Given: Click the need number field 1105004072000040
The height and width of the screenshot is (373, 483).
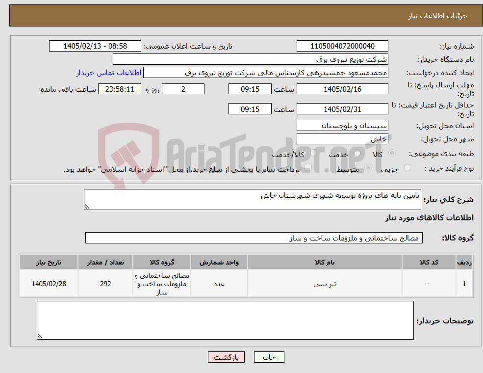Looking at the screenshot, I should 342,46.
